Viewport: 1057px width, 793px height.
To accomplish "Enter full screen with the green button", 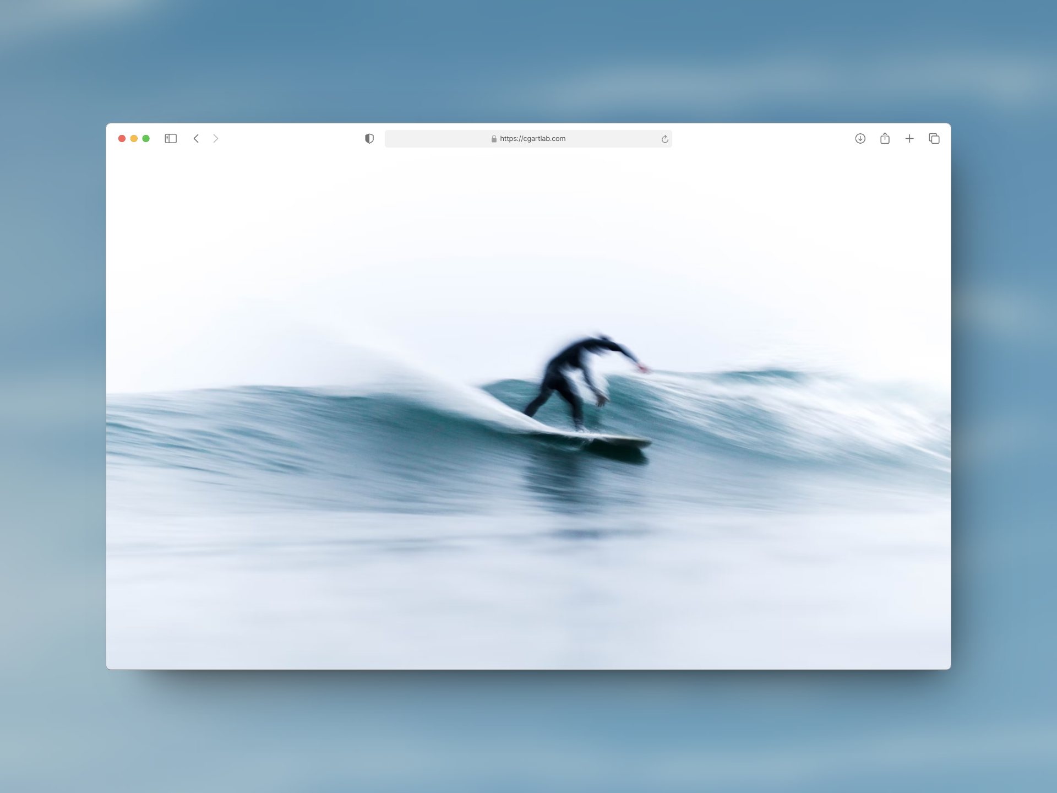I will click(x=146, y=139).
